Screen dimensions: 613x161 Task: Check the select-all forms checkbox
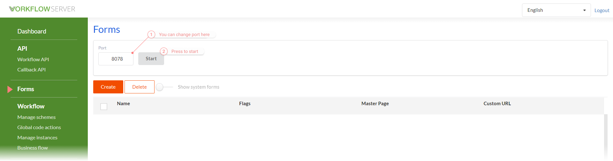pos(104,106)
